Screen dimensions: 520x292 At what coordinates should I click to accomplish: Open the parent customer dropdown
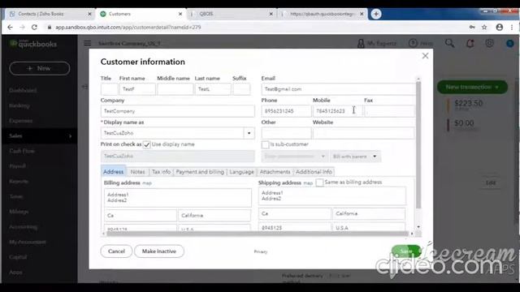coord(294,157)
